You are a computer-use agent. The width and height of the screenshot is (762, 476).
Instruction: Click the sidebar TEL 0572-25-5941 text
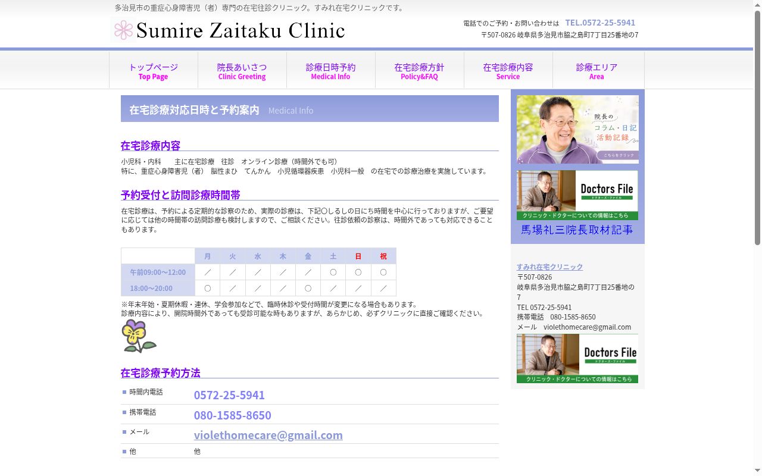(x=544, y=308)
